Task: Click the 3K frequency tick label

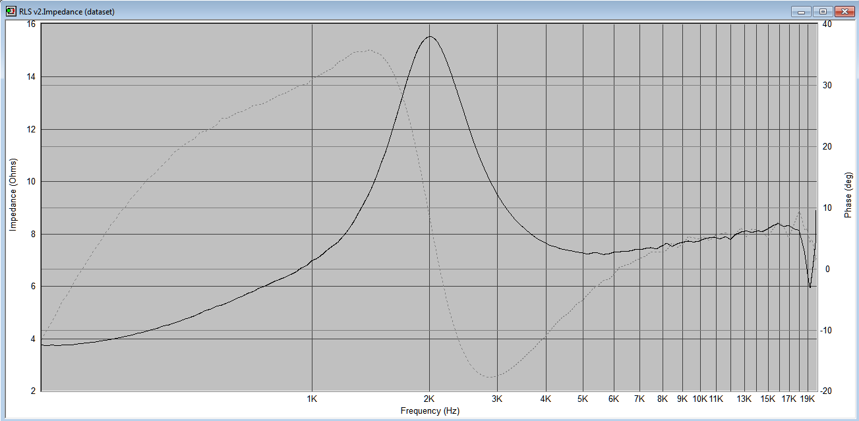Action: click(x=497, y=399)
